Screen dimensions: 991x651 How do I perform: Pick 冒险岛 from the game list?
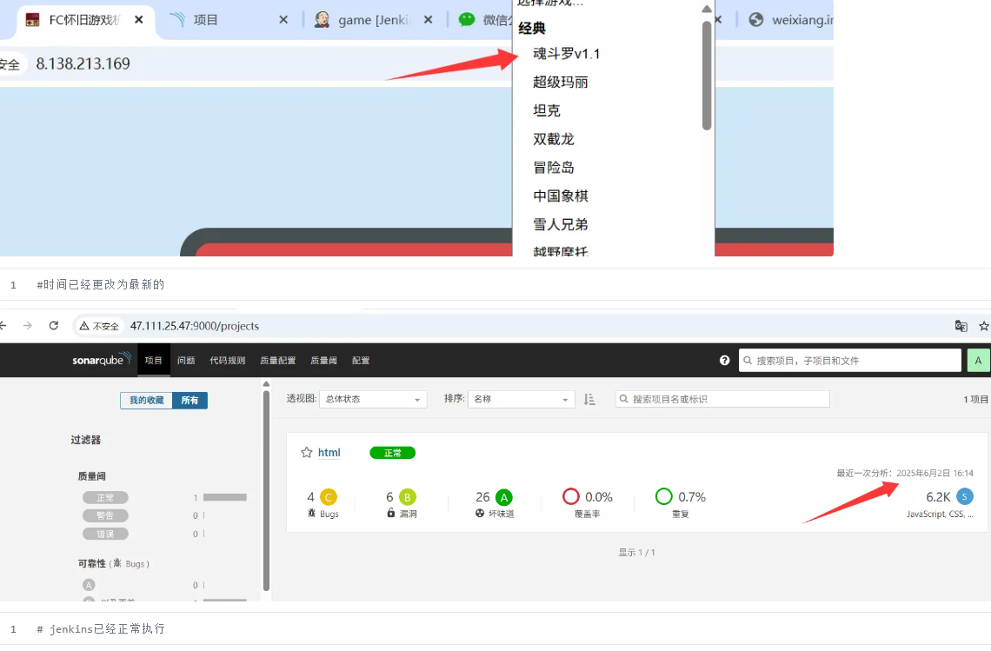pyautogui.click(x=554, y=168)
